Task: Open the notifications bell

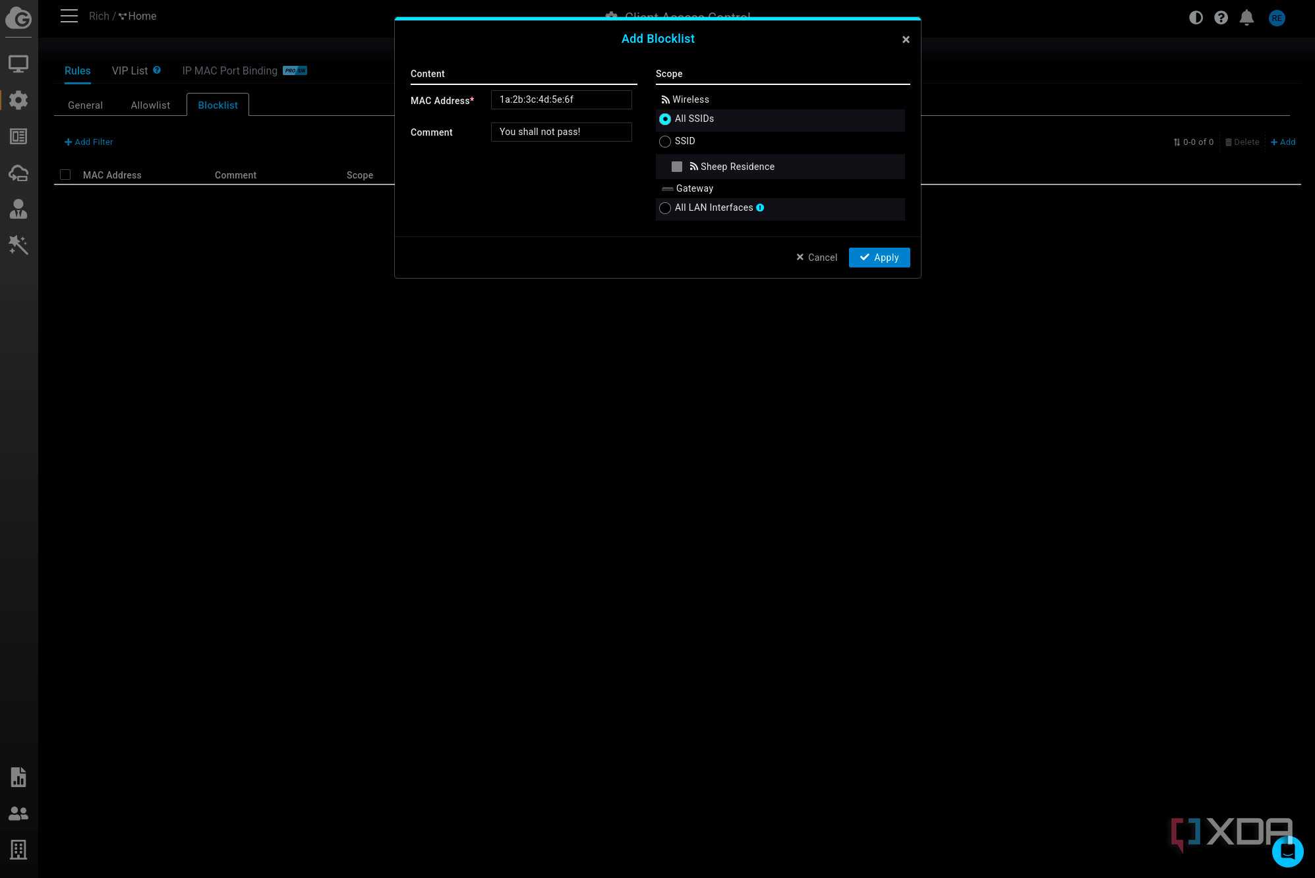Action: click(1246, 18)
